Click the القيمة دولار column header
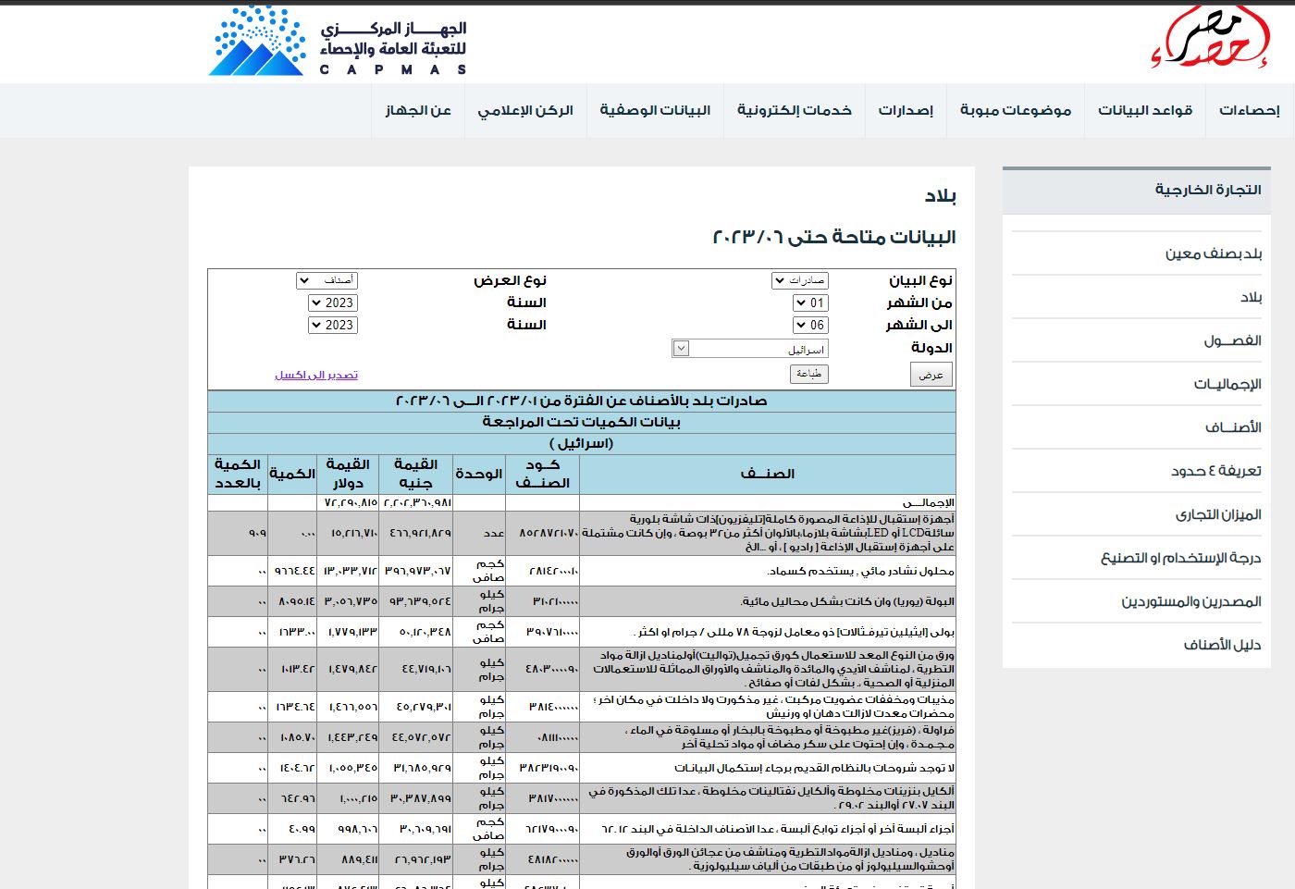The width and height of the screenshot is (1295, 889). pos(348,473)
